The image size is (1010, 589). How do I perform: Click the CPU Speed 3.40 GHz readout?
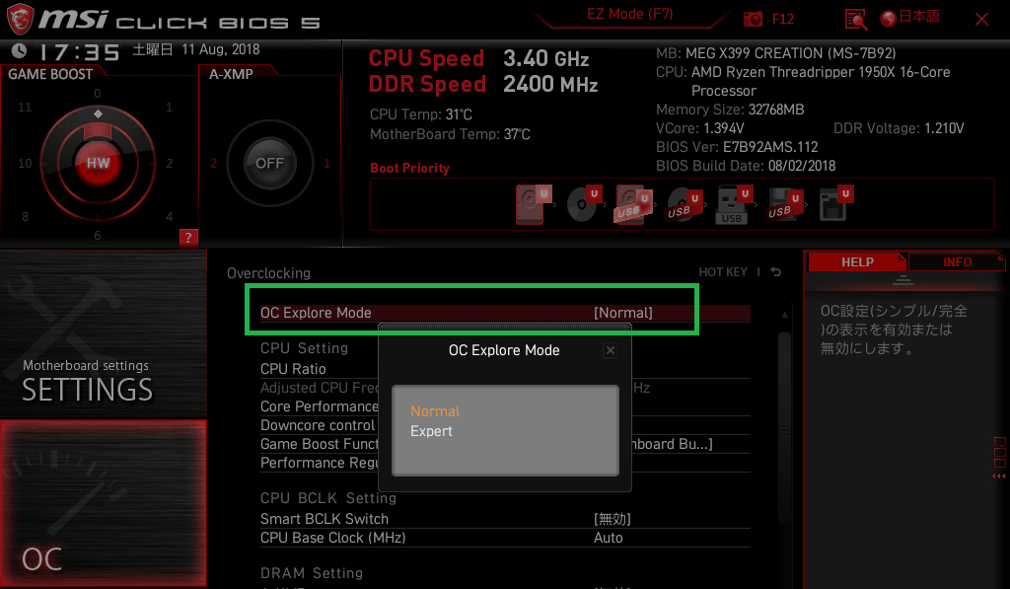tap(478, 58)
